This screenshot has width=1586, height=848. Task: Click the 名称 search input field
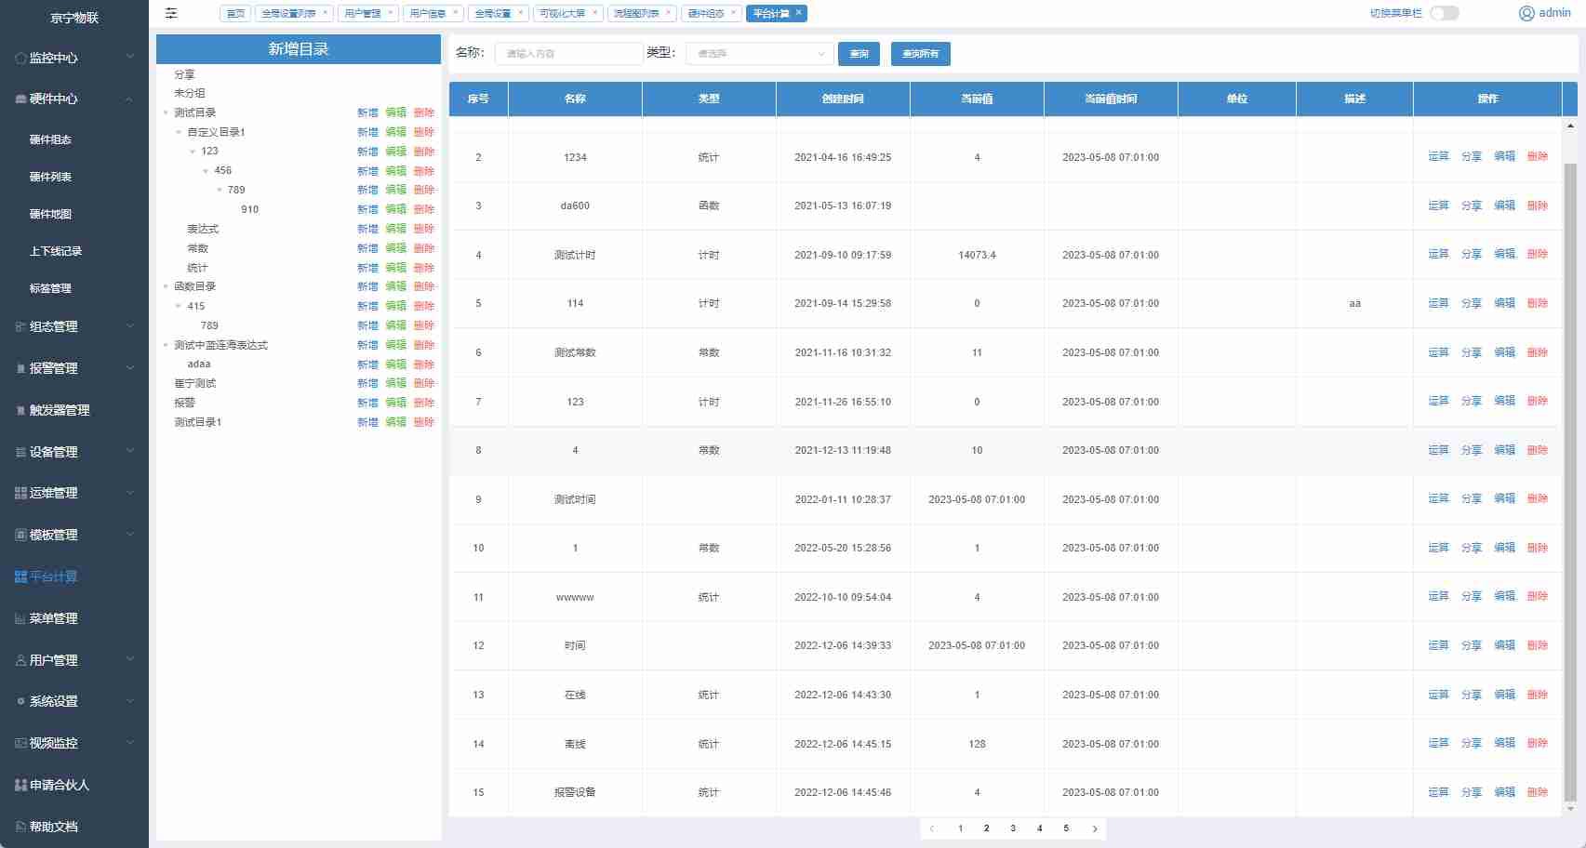tap(568, 54)
